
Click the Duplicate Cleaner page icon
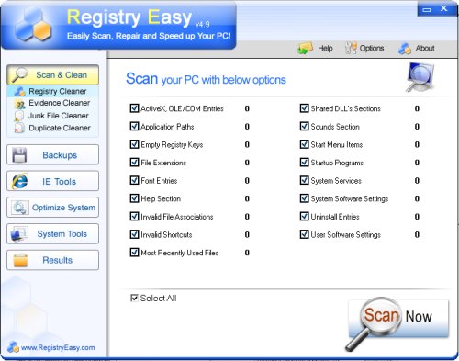click(x=19, y=128)
